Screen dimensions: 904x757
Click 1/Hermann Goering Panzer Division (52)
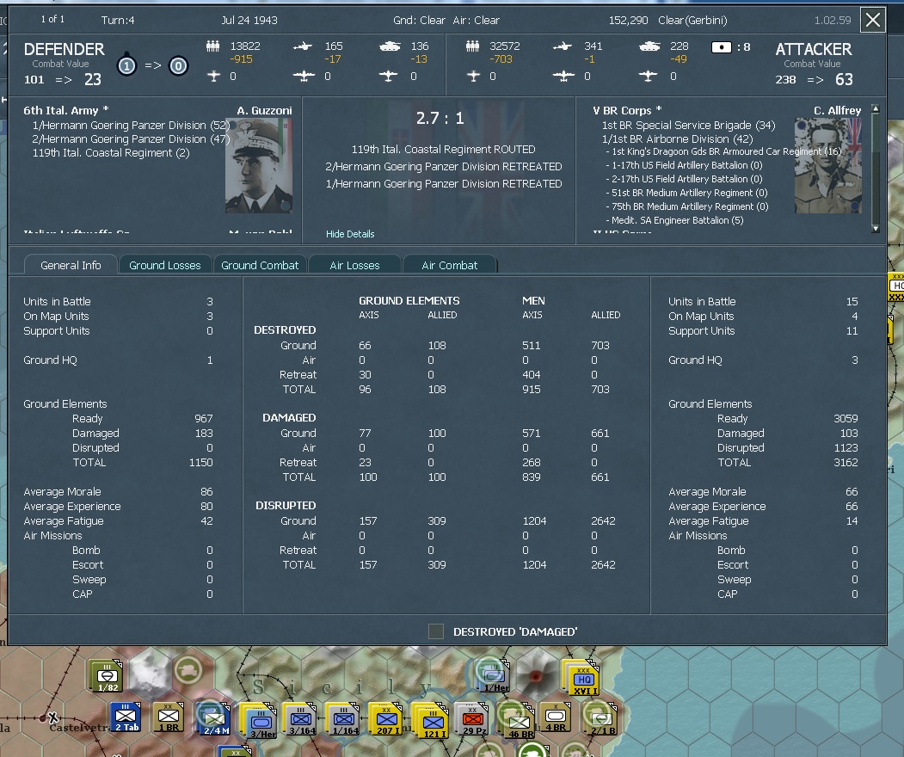tap(131, 125)
